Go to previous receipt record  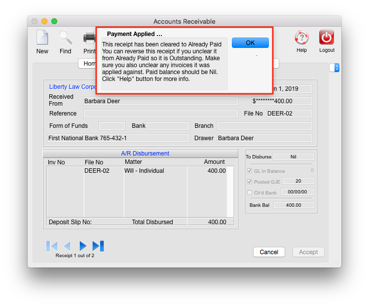[67, 246]
